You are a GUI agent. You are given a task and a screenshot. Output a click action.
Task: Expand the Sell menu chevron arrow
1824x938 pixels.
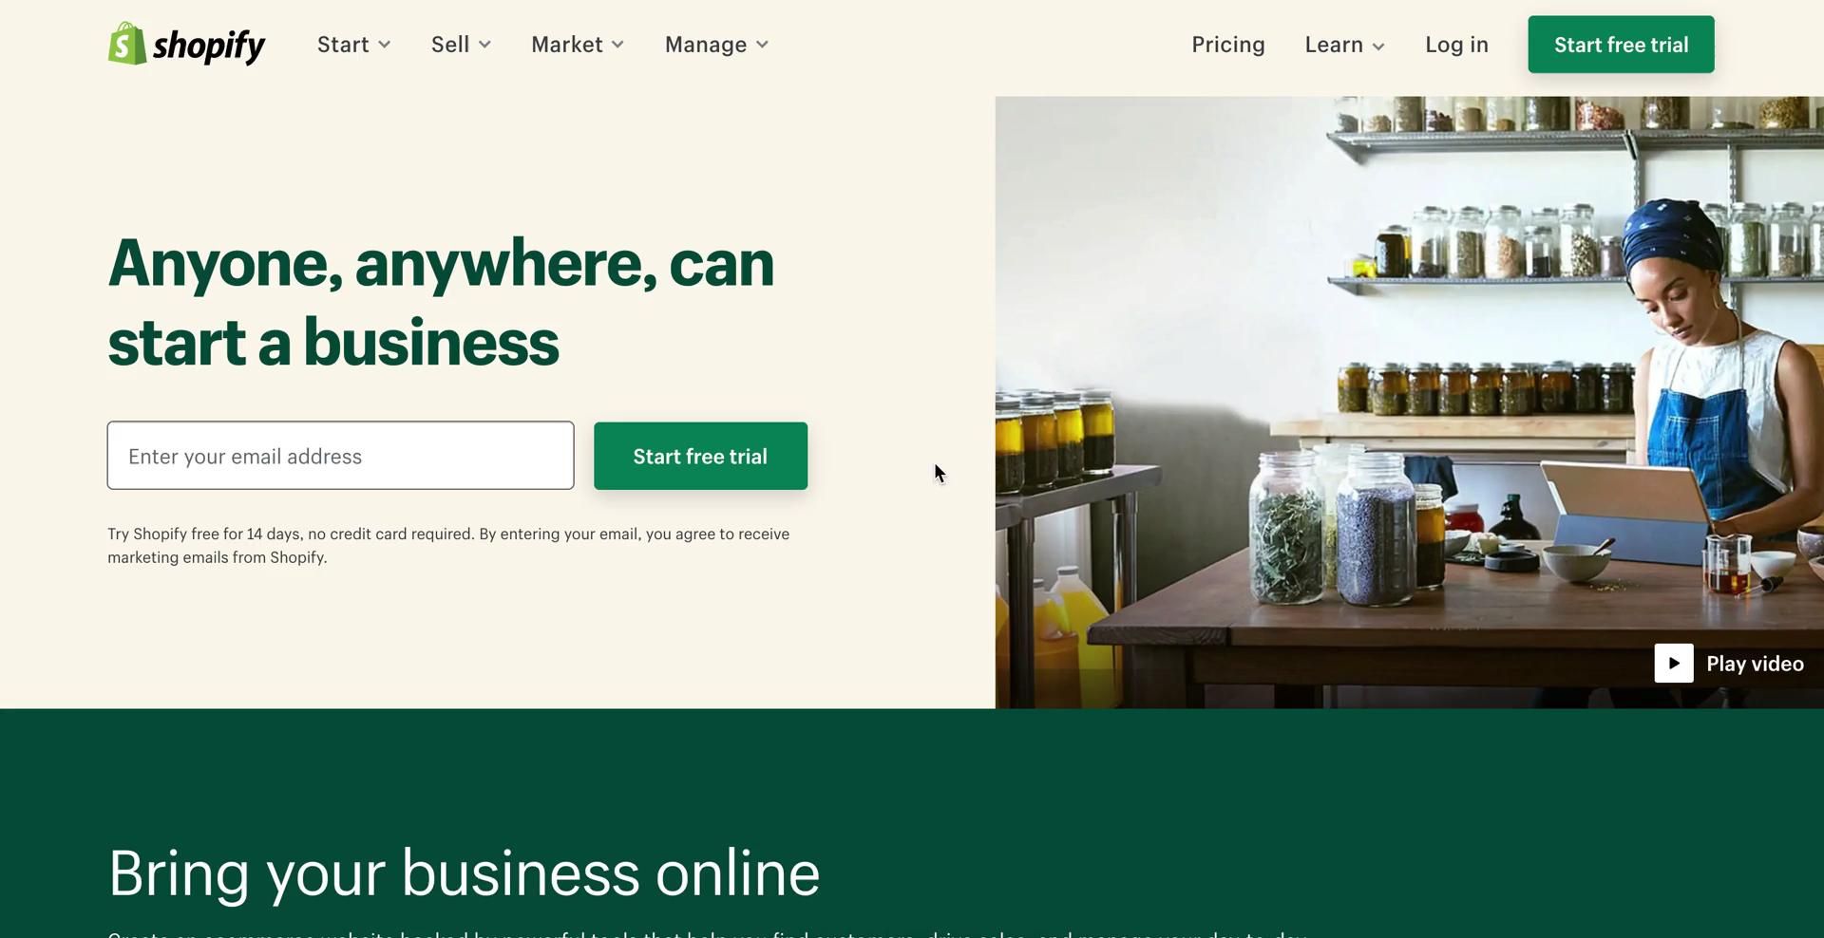click(484, 45)
